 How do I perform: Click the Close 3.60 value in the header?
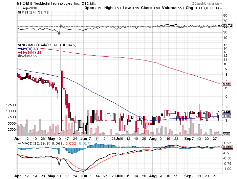[x=150, y=8]
